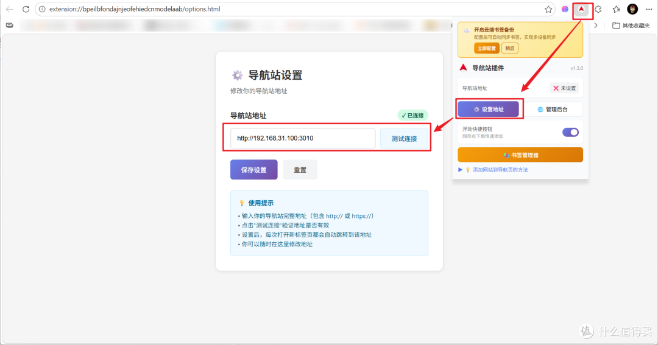Click the browser back arrow
The image size is (658, 345).
click(10, 9)
